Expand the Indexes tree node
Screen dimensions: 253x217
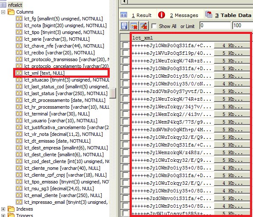(3, 209)
